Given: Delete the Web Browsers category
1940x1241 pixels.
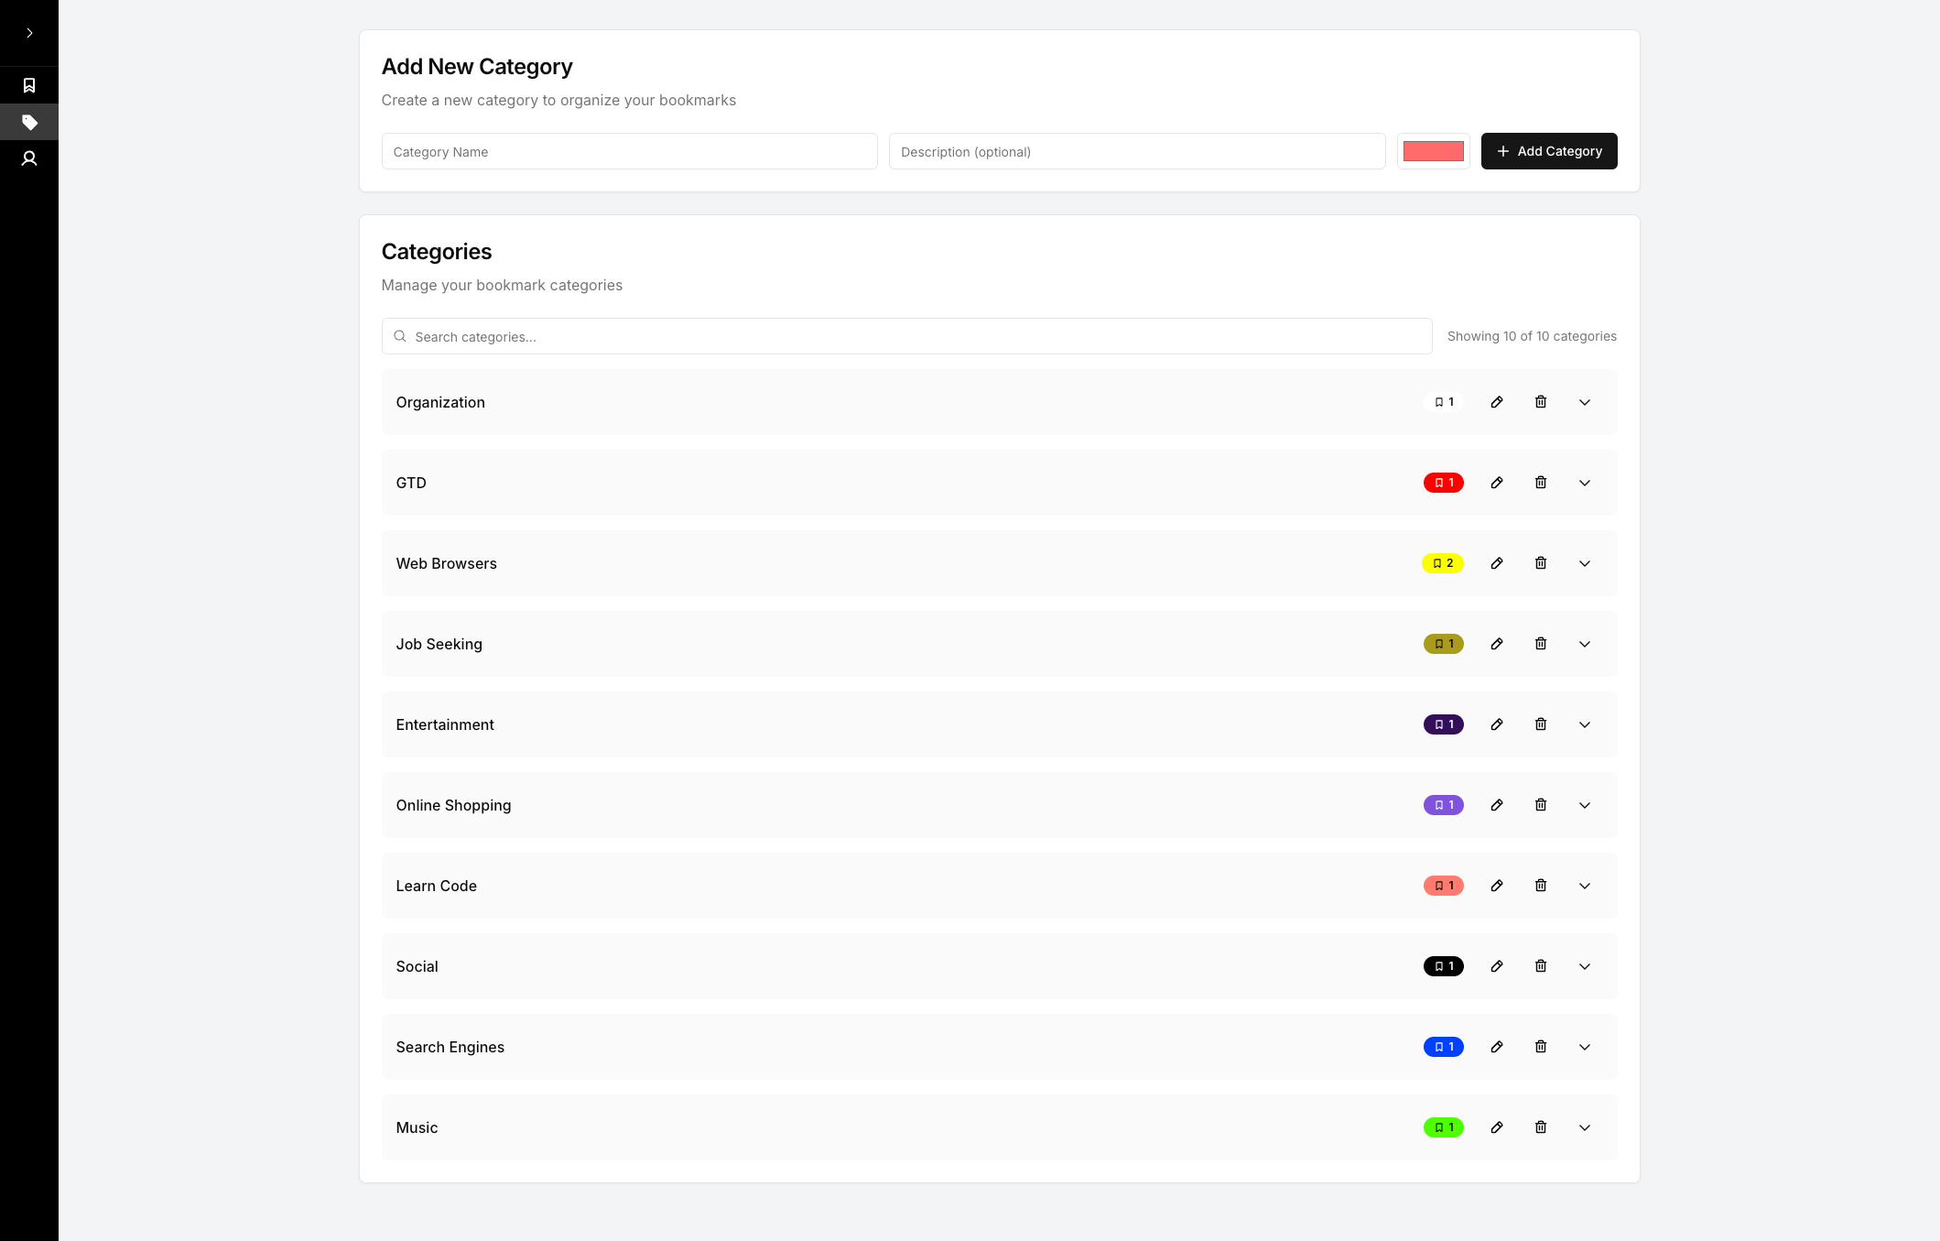Looking at the screenshot, I should (x=1541, y=563).
